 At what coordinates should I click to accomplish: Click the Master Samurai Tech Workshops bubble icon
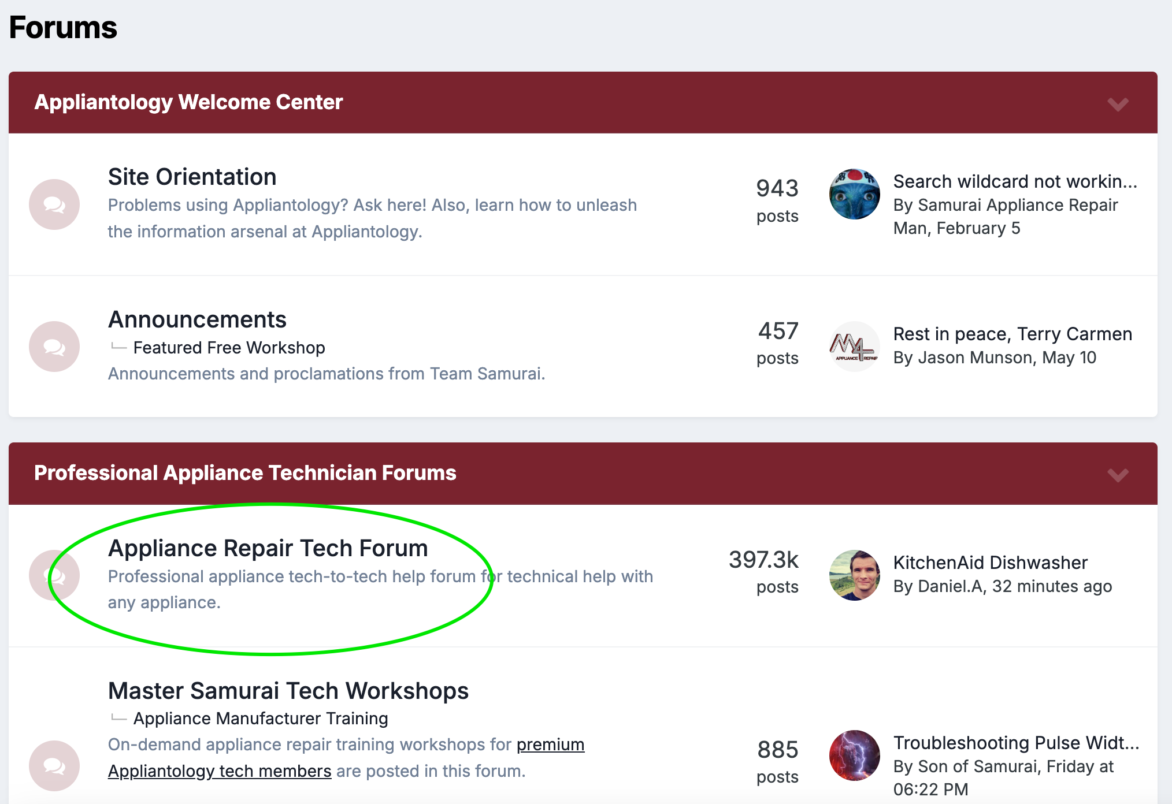(x=54, y=766)
